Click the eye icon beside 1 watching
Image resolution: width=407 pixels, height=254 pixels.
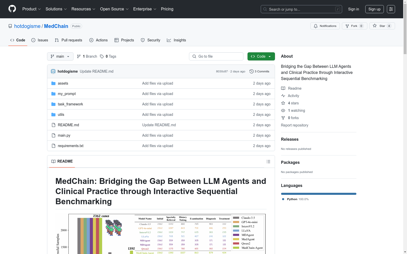coord(283,110)
